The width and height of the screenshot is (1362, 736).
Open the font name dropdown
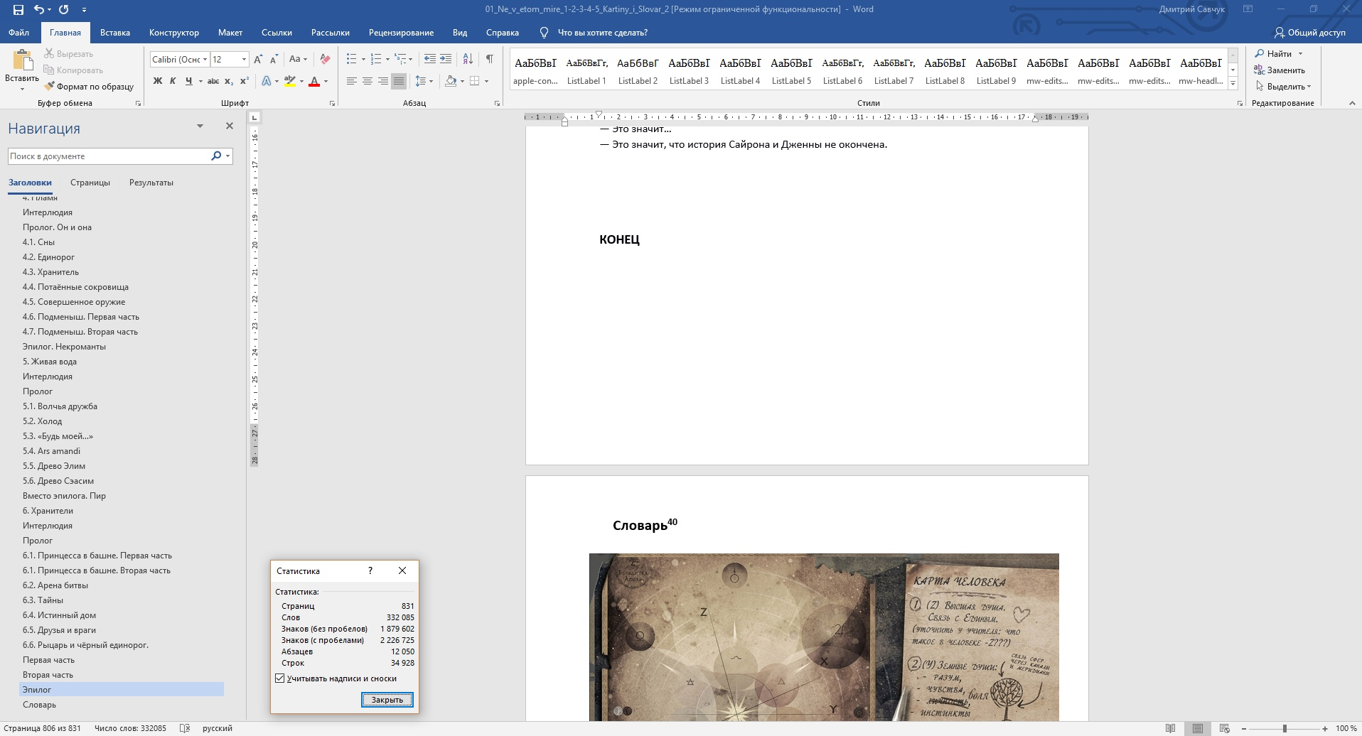(x=205, y=60)
